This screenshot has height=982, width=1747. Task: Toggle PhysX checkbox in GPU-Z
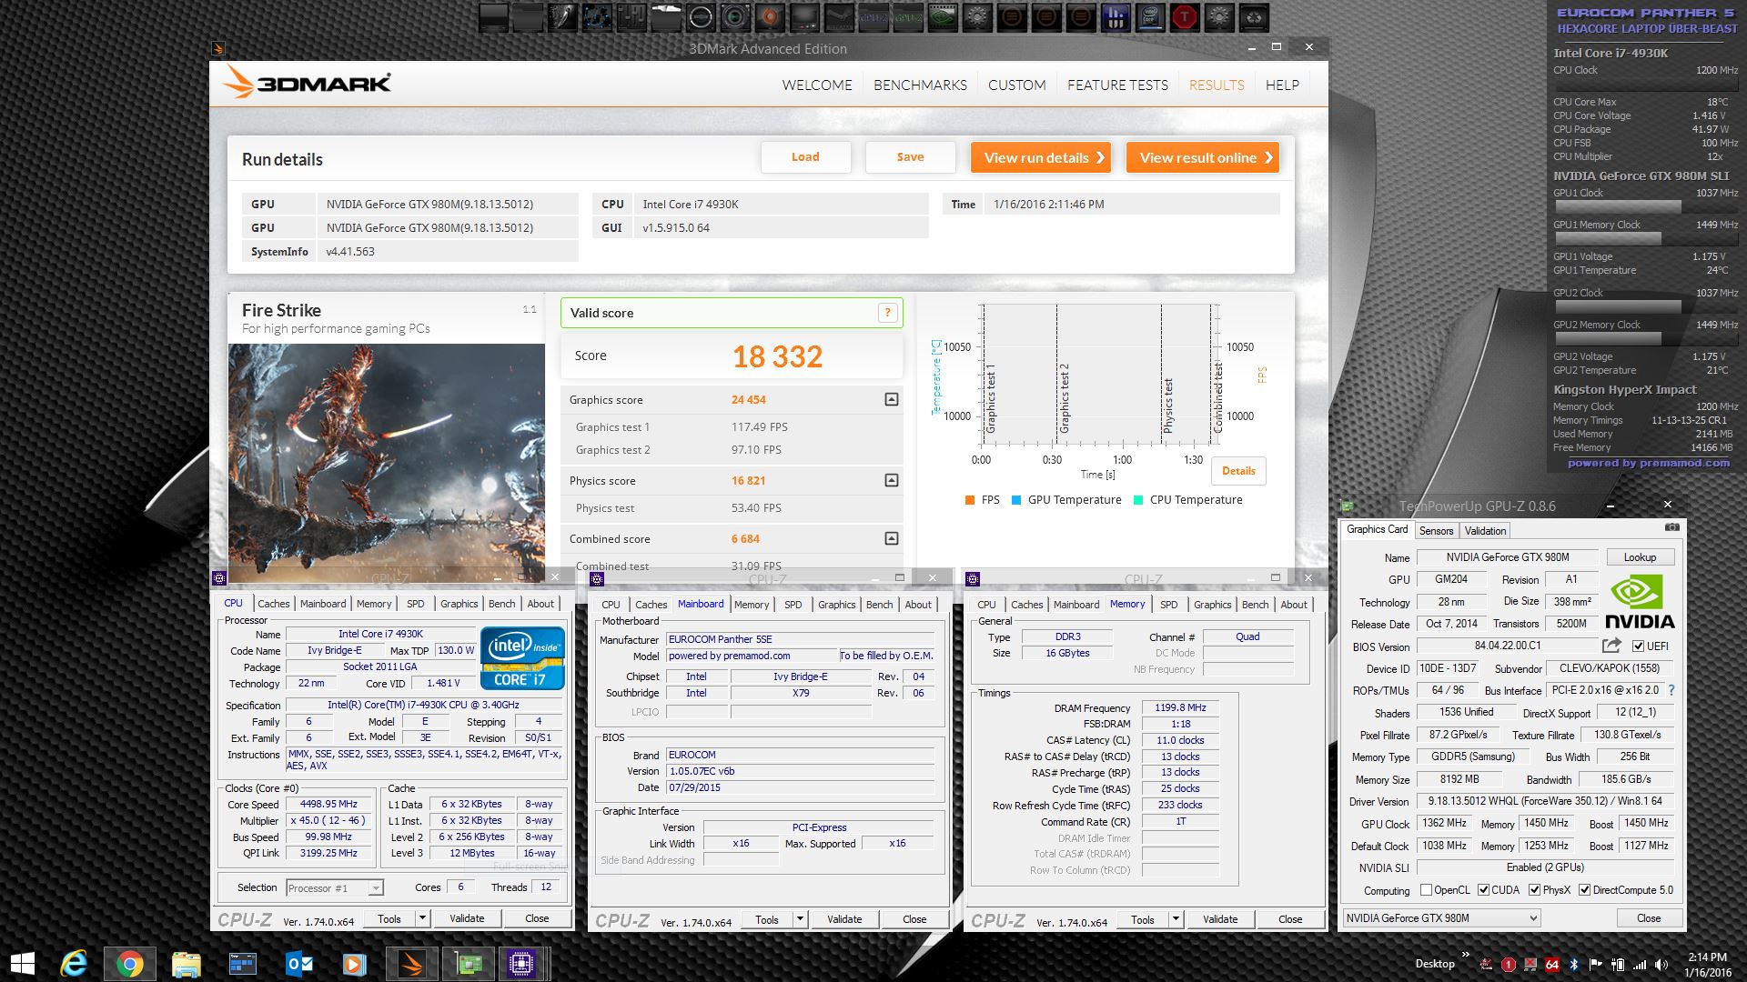click(1534, 890)
